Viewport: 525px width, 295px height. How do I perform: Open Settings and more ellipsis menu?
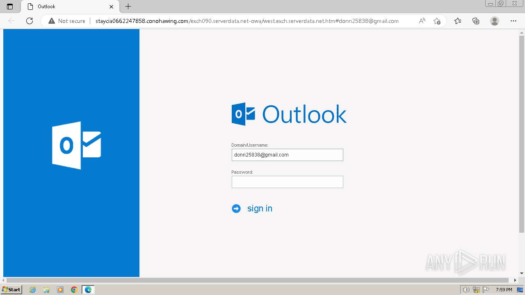coord(514,21)
